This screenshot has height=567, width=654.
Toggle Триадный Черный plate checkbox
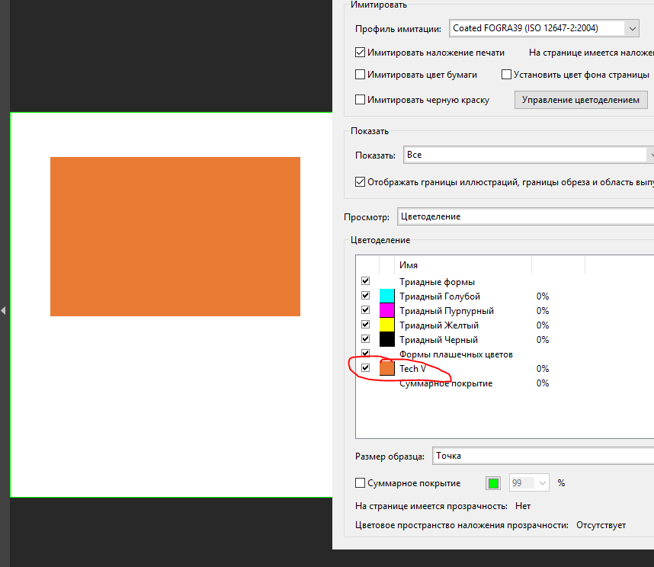[x=365, y=339]
